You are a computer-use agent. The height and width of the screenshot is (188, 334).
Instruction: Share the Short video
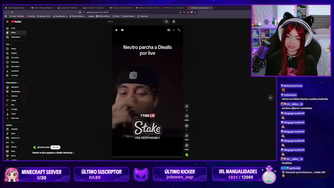tap(187, 136)
